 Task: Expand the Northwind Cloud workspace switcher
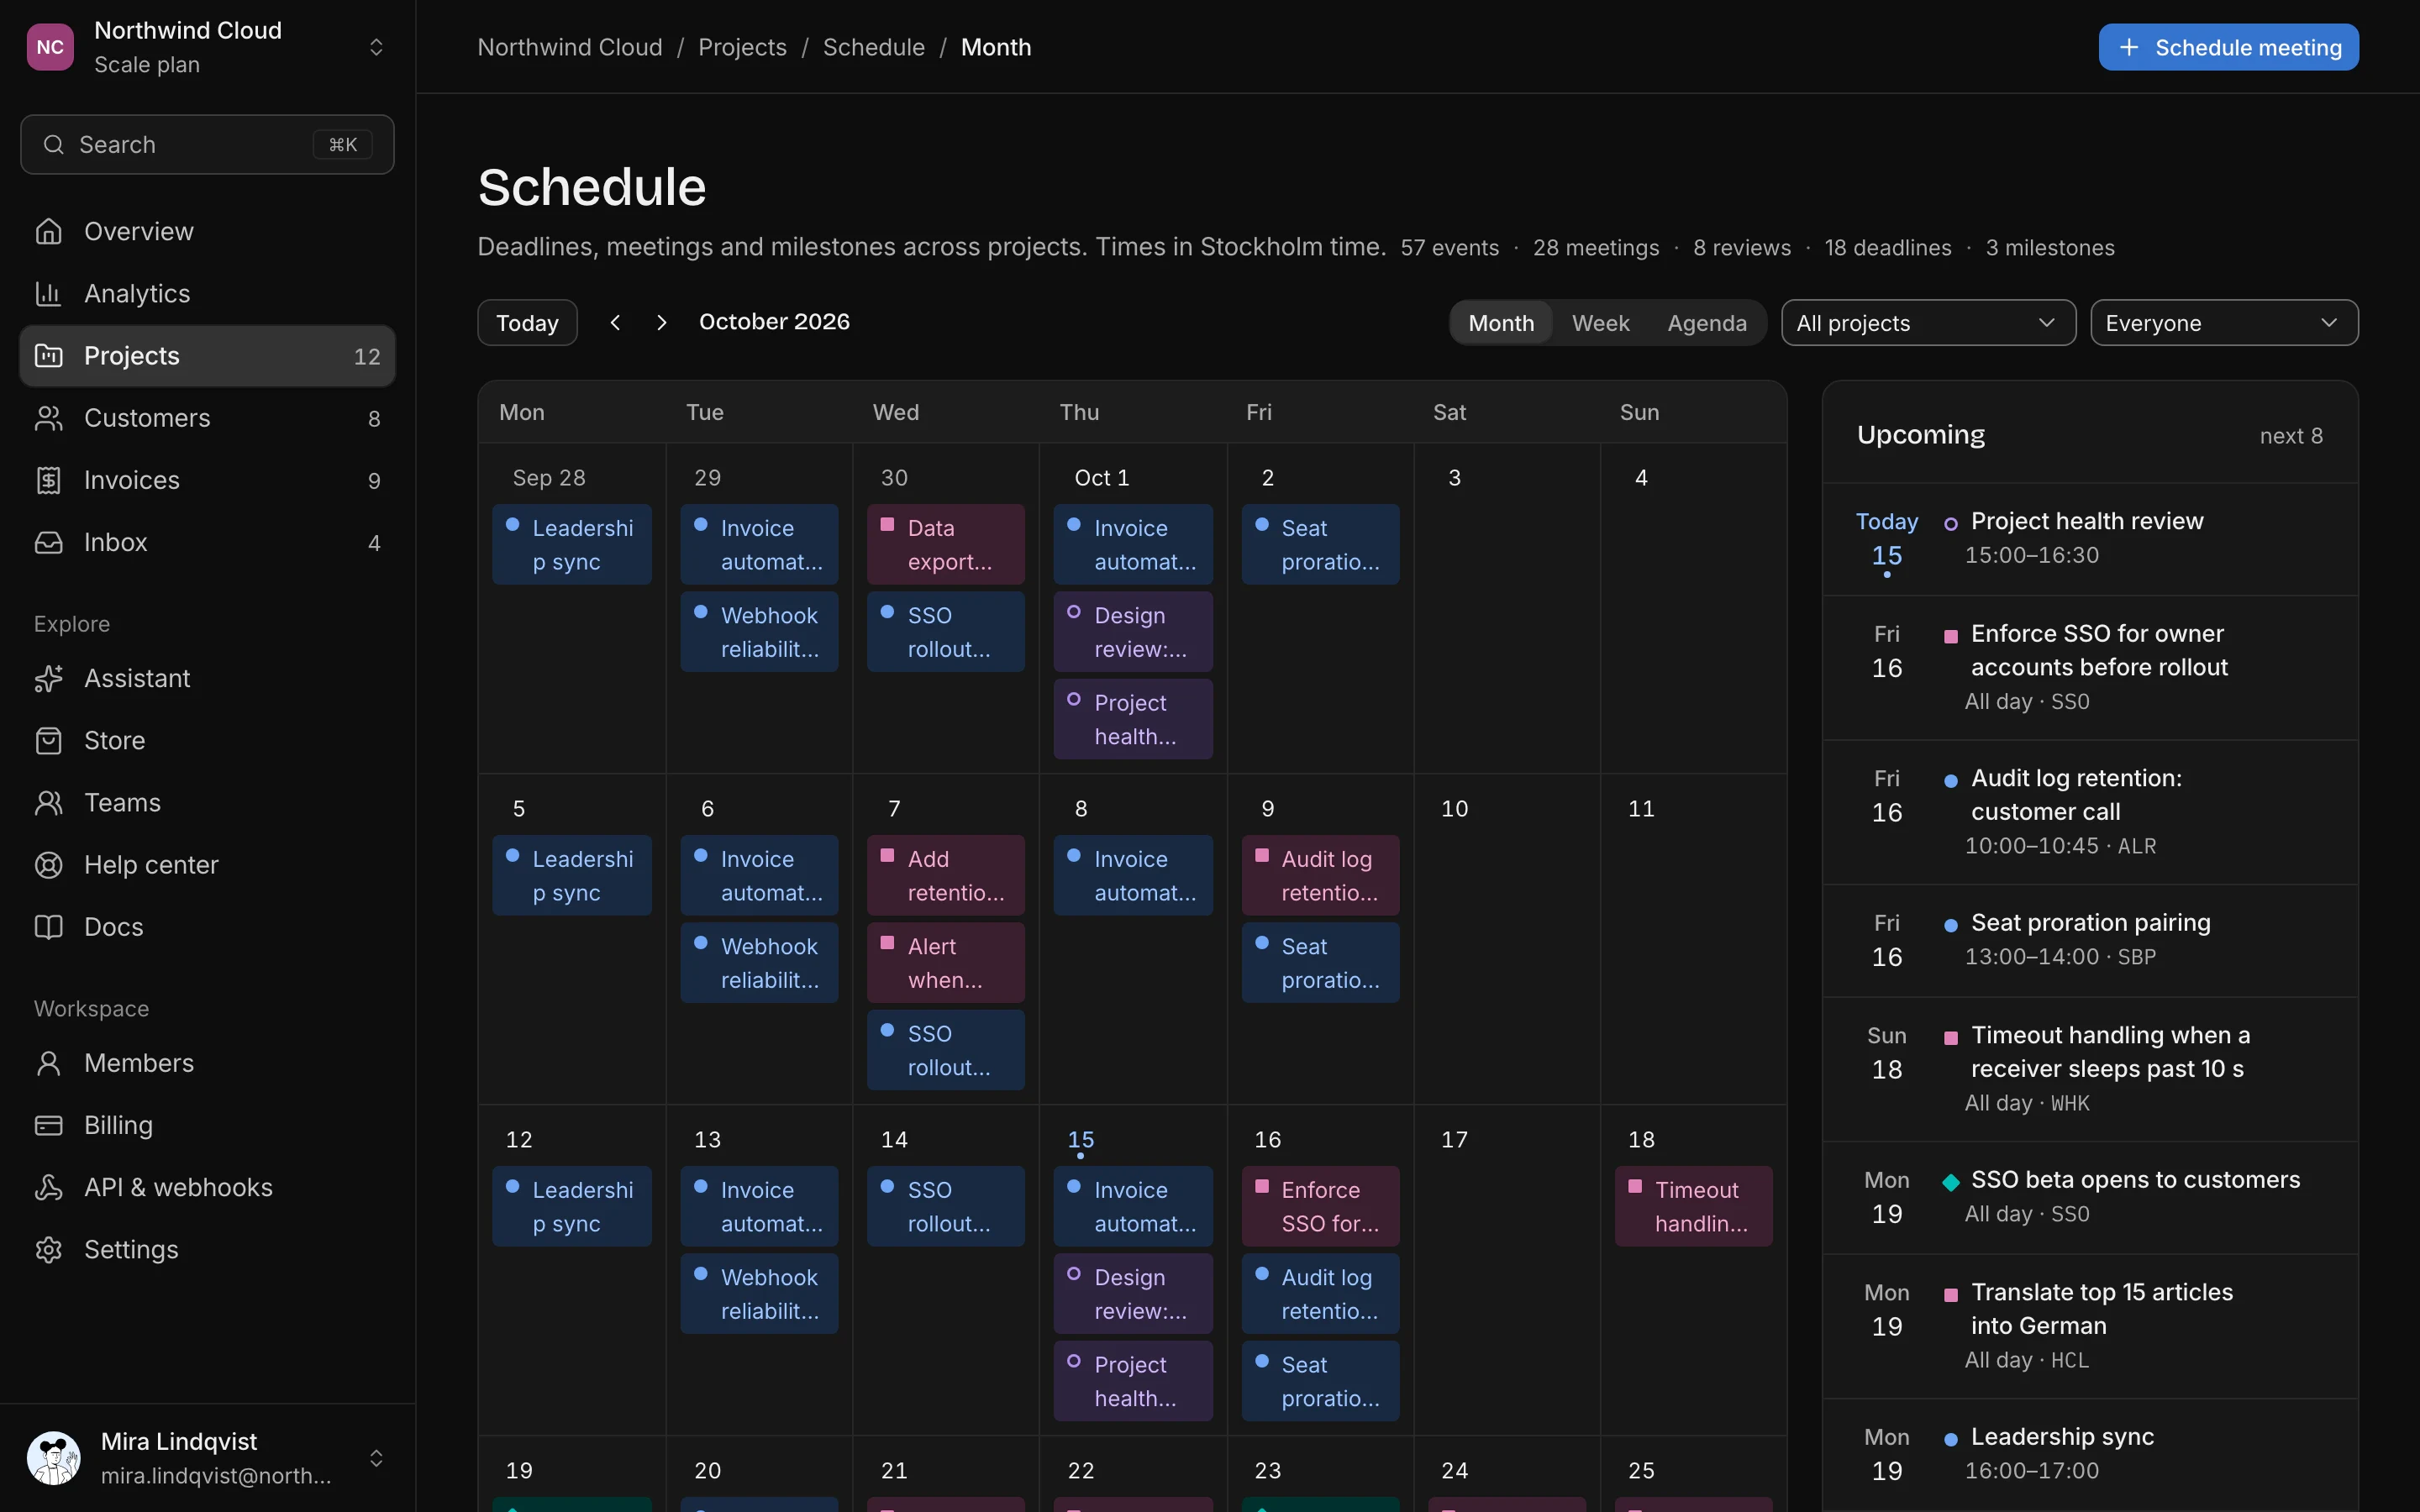pyautogui.click(x=207, y=47)
